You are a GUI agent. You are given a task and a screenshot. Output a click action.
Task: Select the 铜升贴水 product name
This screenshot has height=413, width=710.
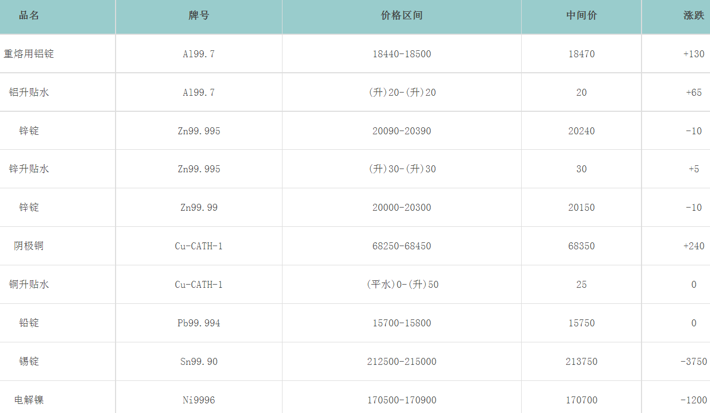[x=29, y=285]
